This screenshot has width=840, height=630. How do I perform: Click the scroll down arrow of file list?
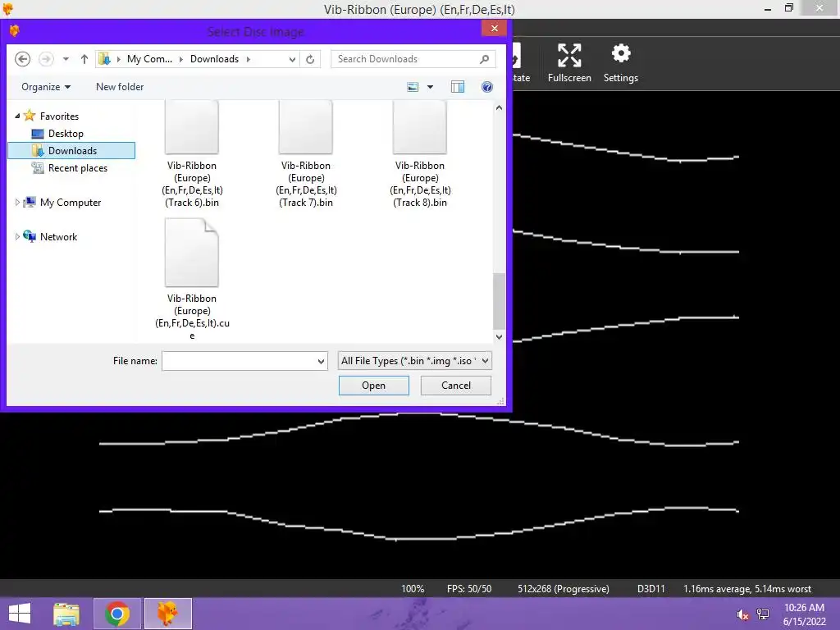(x=499, y=337)
